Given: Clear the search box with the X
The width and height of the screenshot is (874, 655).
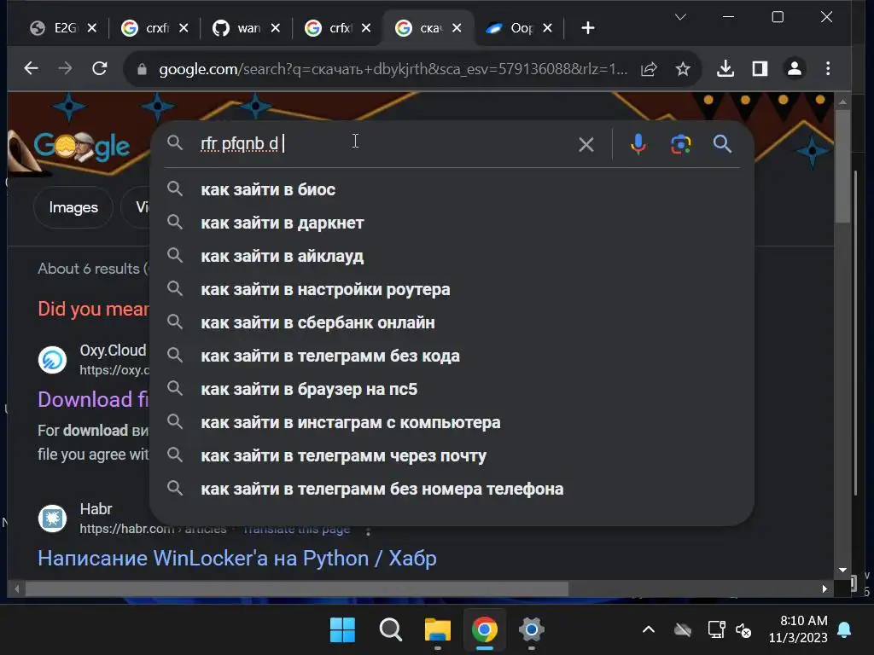Looking at the screenshot, I should coord(586,145).
